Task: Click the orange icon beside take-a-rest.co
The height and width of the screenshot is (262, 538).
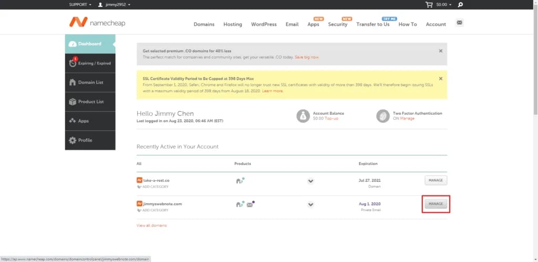Action: pos(139,180)
